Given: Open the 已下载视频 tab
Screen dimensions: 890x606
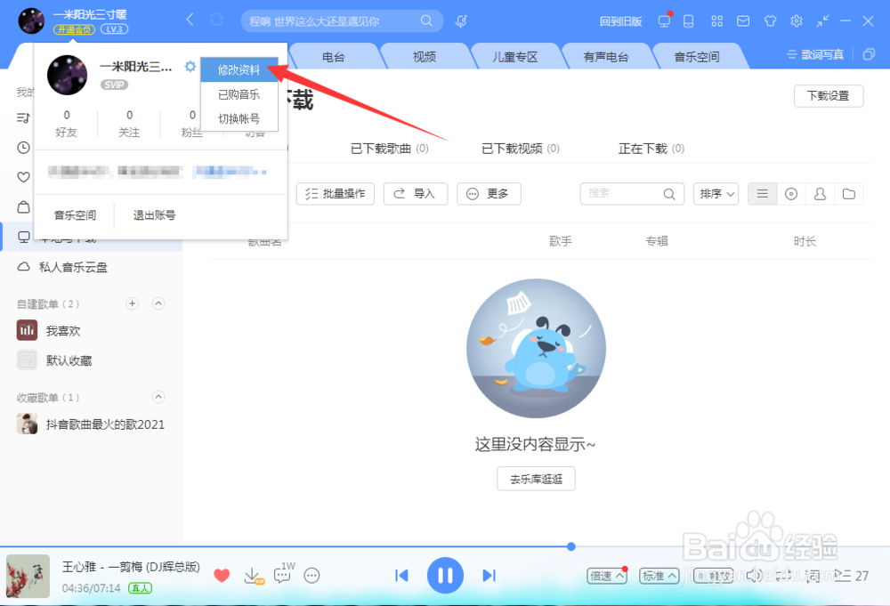Looking at the screenshot, I should (x=521, y=149).
